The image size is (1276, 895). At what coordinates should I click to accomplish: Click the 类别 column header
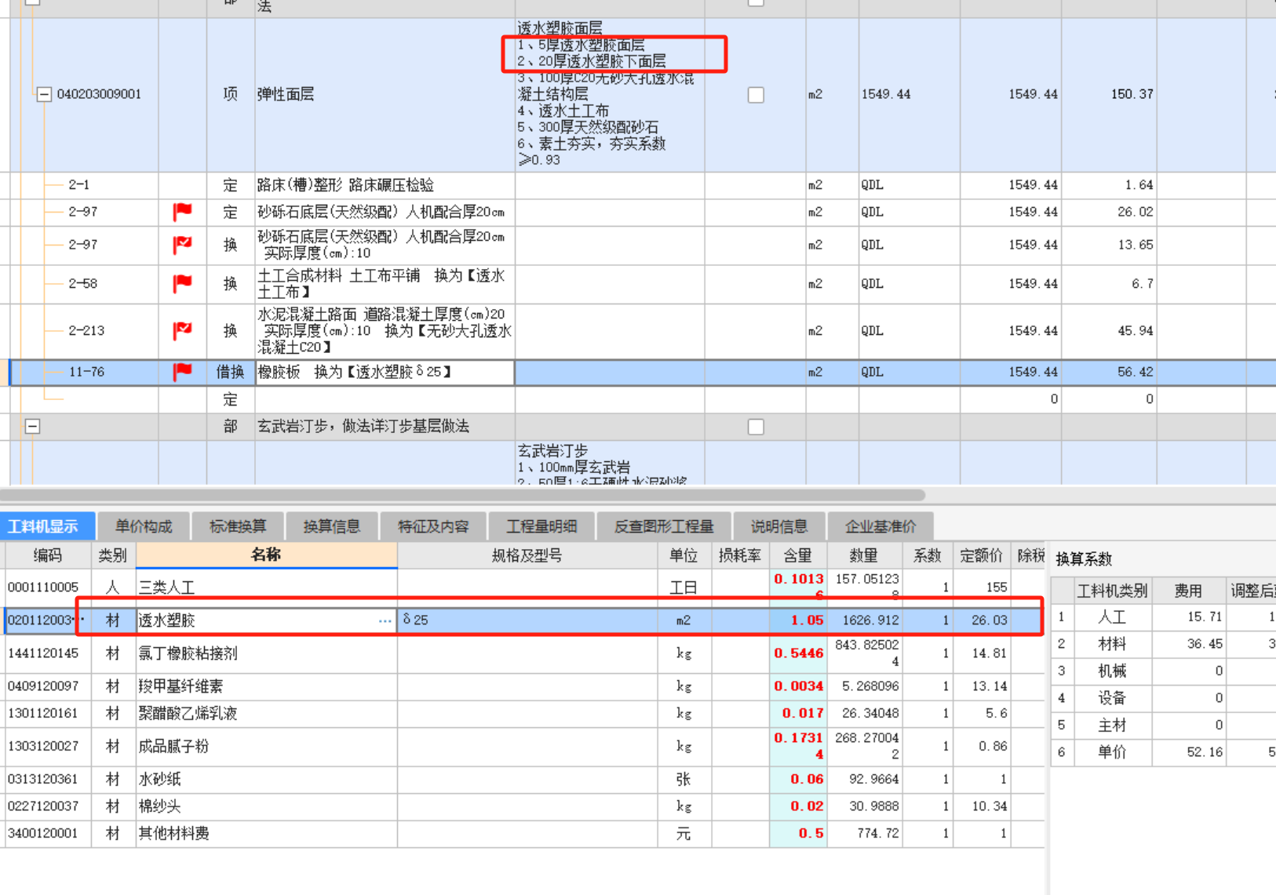tap(113, 555)
